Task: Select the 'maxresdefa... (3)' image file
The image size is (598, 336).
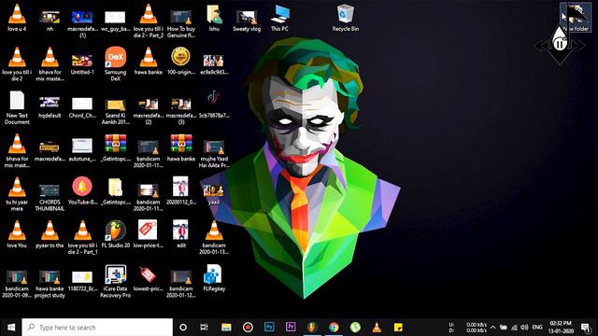Action: click(181, 104)
